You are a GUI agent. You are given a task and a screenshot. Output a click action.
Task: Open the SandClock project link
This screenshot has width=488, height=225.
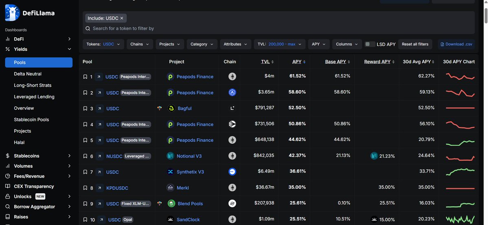(188, 219)
